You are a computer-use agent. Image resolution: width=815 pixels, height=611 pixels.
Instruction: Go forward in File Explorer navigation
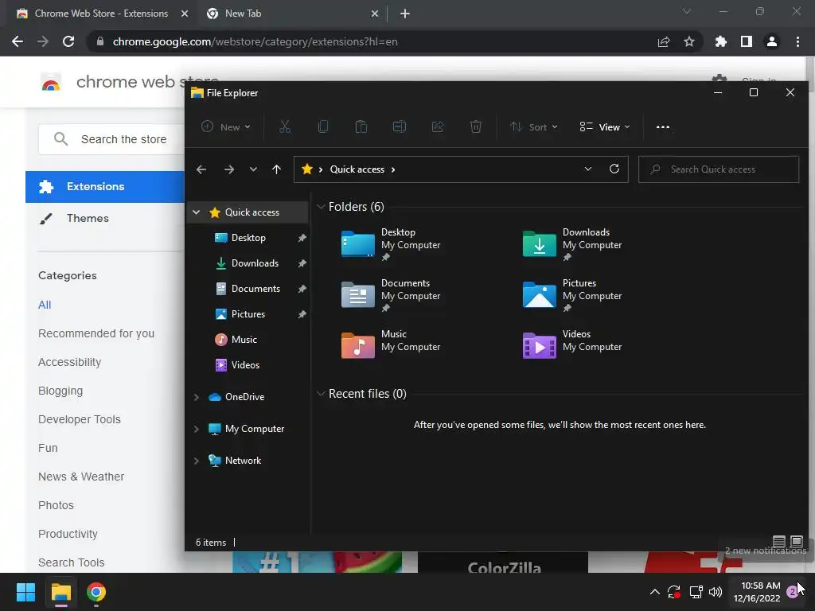tap(228, 169)
